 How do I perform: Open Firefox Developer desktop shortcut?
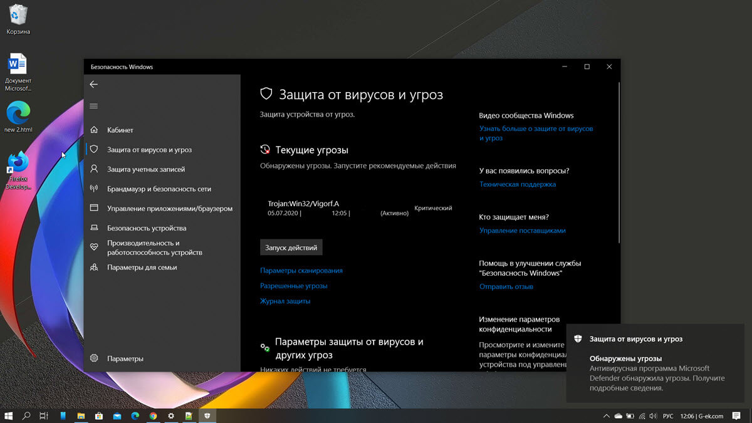pos(18,170)
